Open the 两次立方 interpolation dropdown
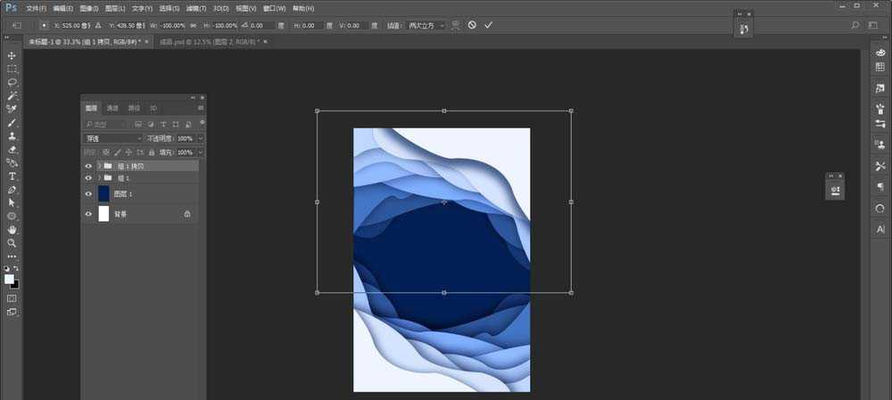This screenshot has height=400, width=892. pos(426,25)
